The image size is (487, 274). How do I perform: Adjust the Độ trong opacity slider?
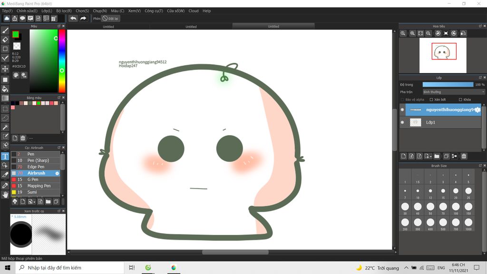click(448, 85)
